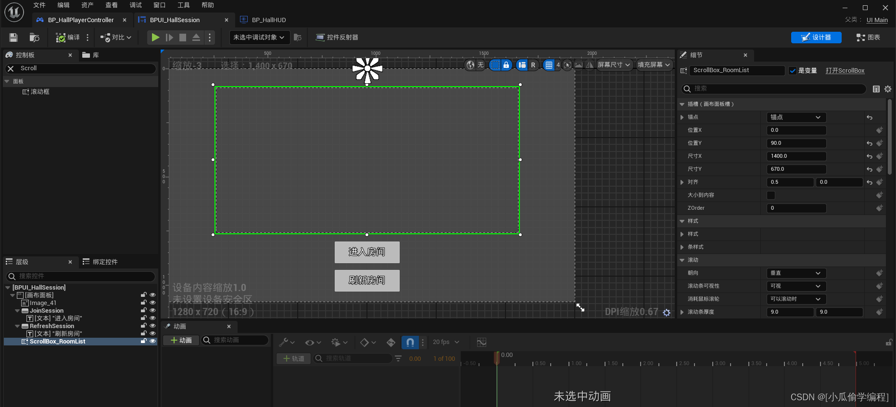Expand Alignment (对齐) property row
Viewport: 896px width, 407px height.
tap(682, 182)
